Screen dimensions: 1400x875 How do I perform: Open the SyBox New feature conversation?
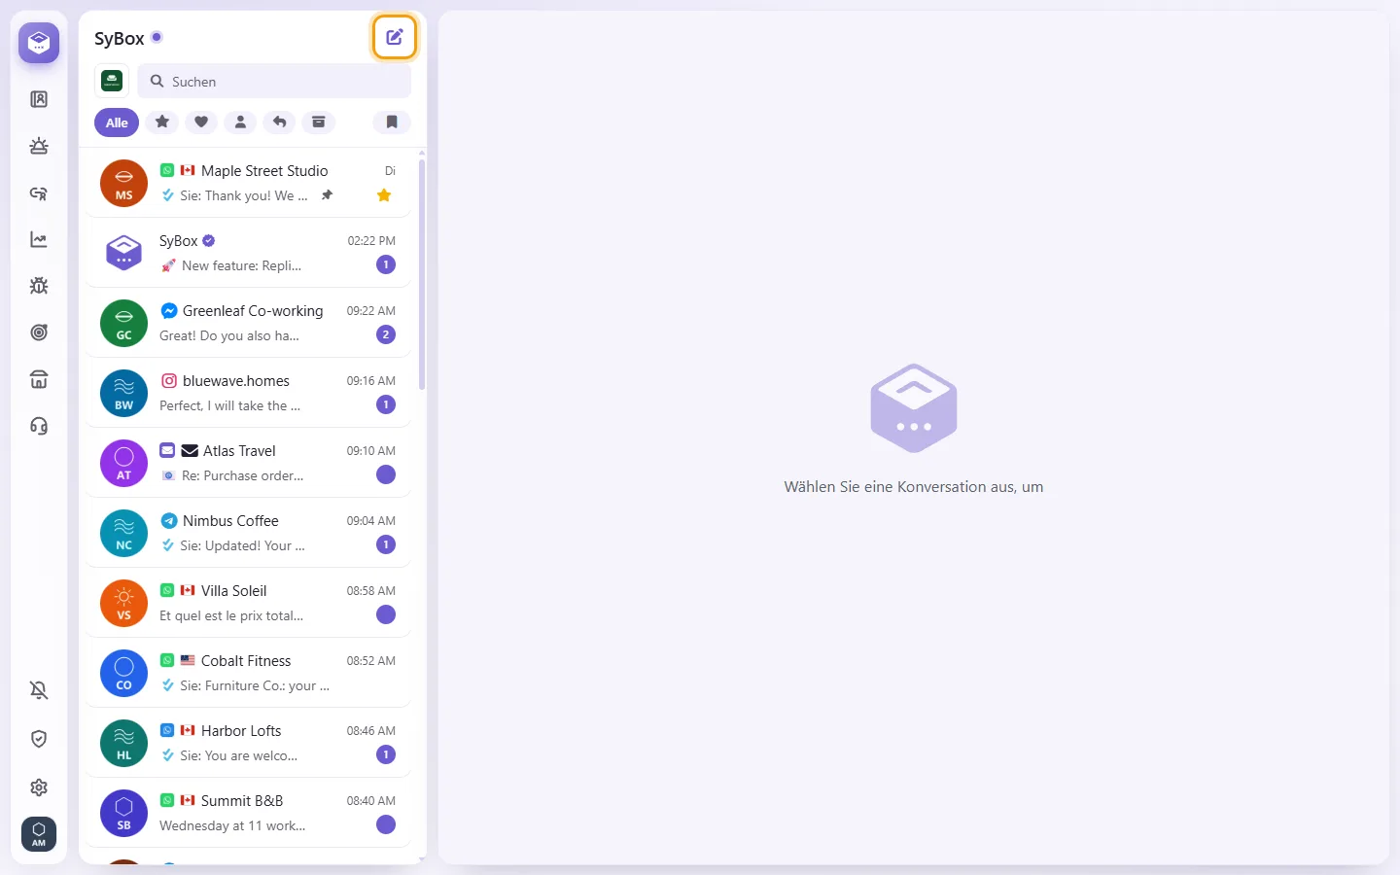tap(248, 253)
